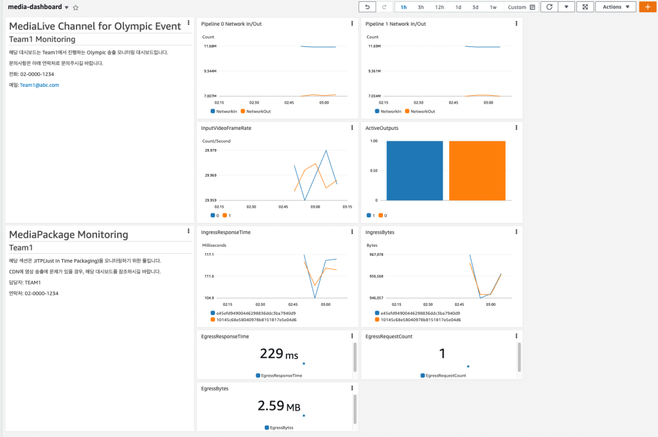Open the kebab menu on Pipeline 0 Network In/Out

click(x=351, y=23)
